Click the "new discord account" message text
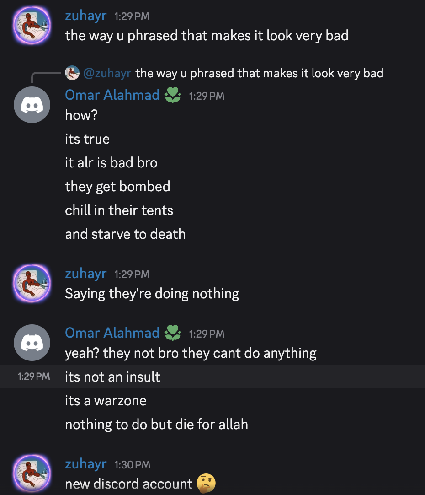Screen dimensions: 425x495 point(128,484)
